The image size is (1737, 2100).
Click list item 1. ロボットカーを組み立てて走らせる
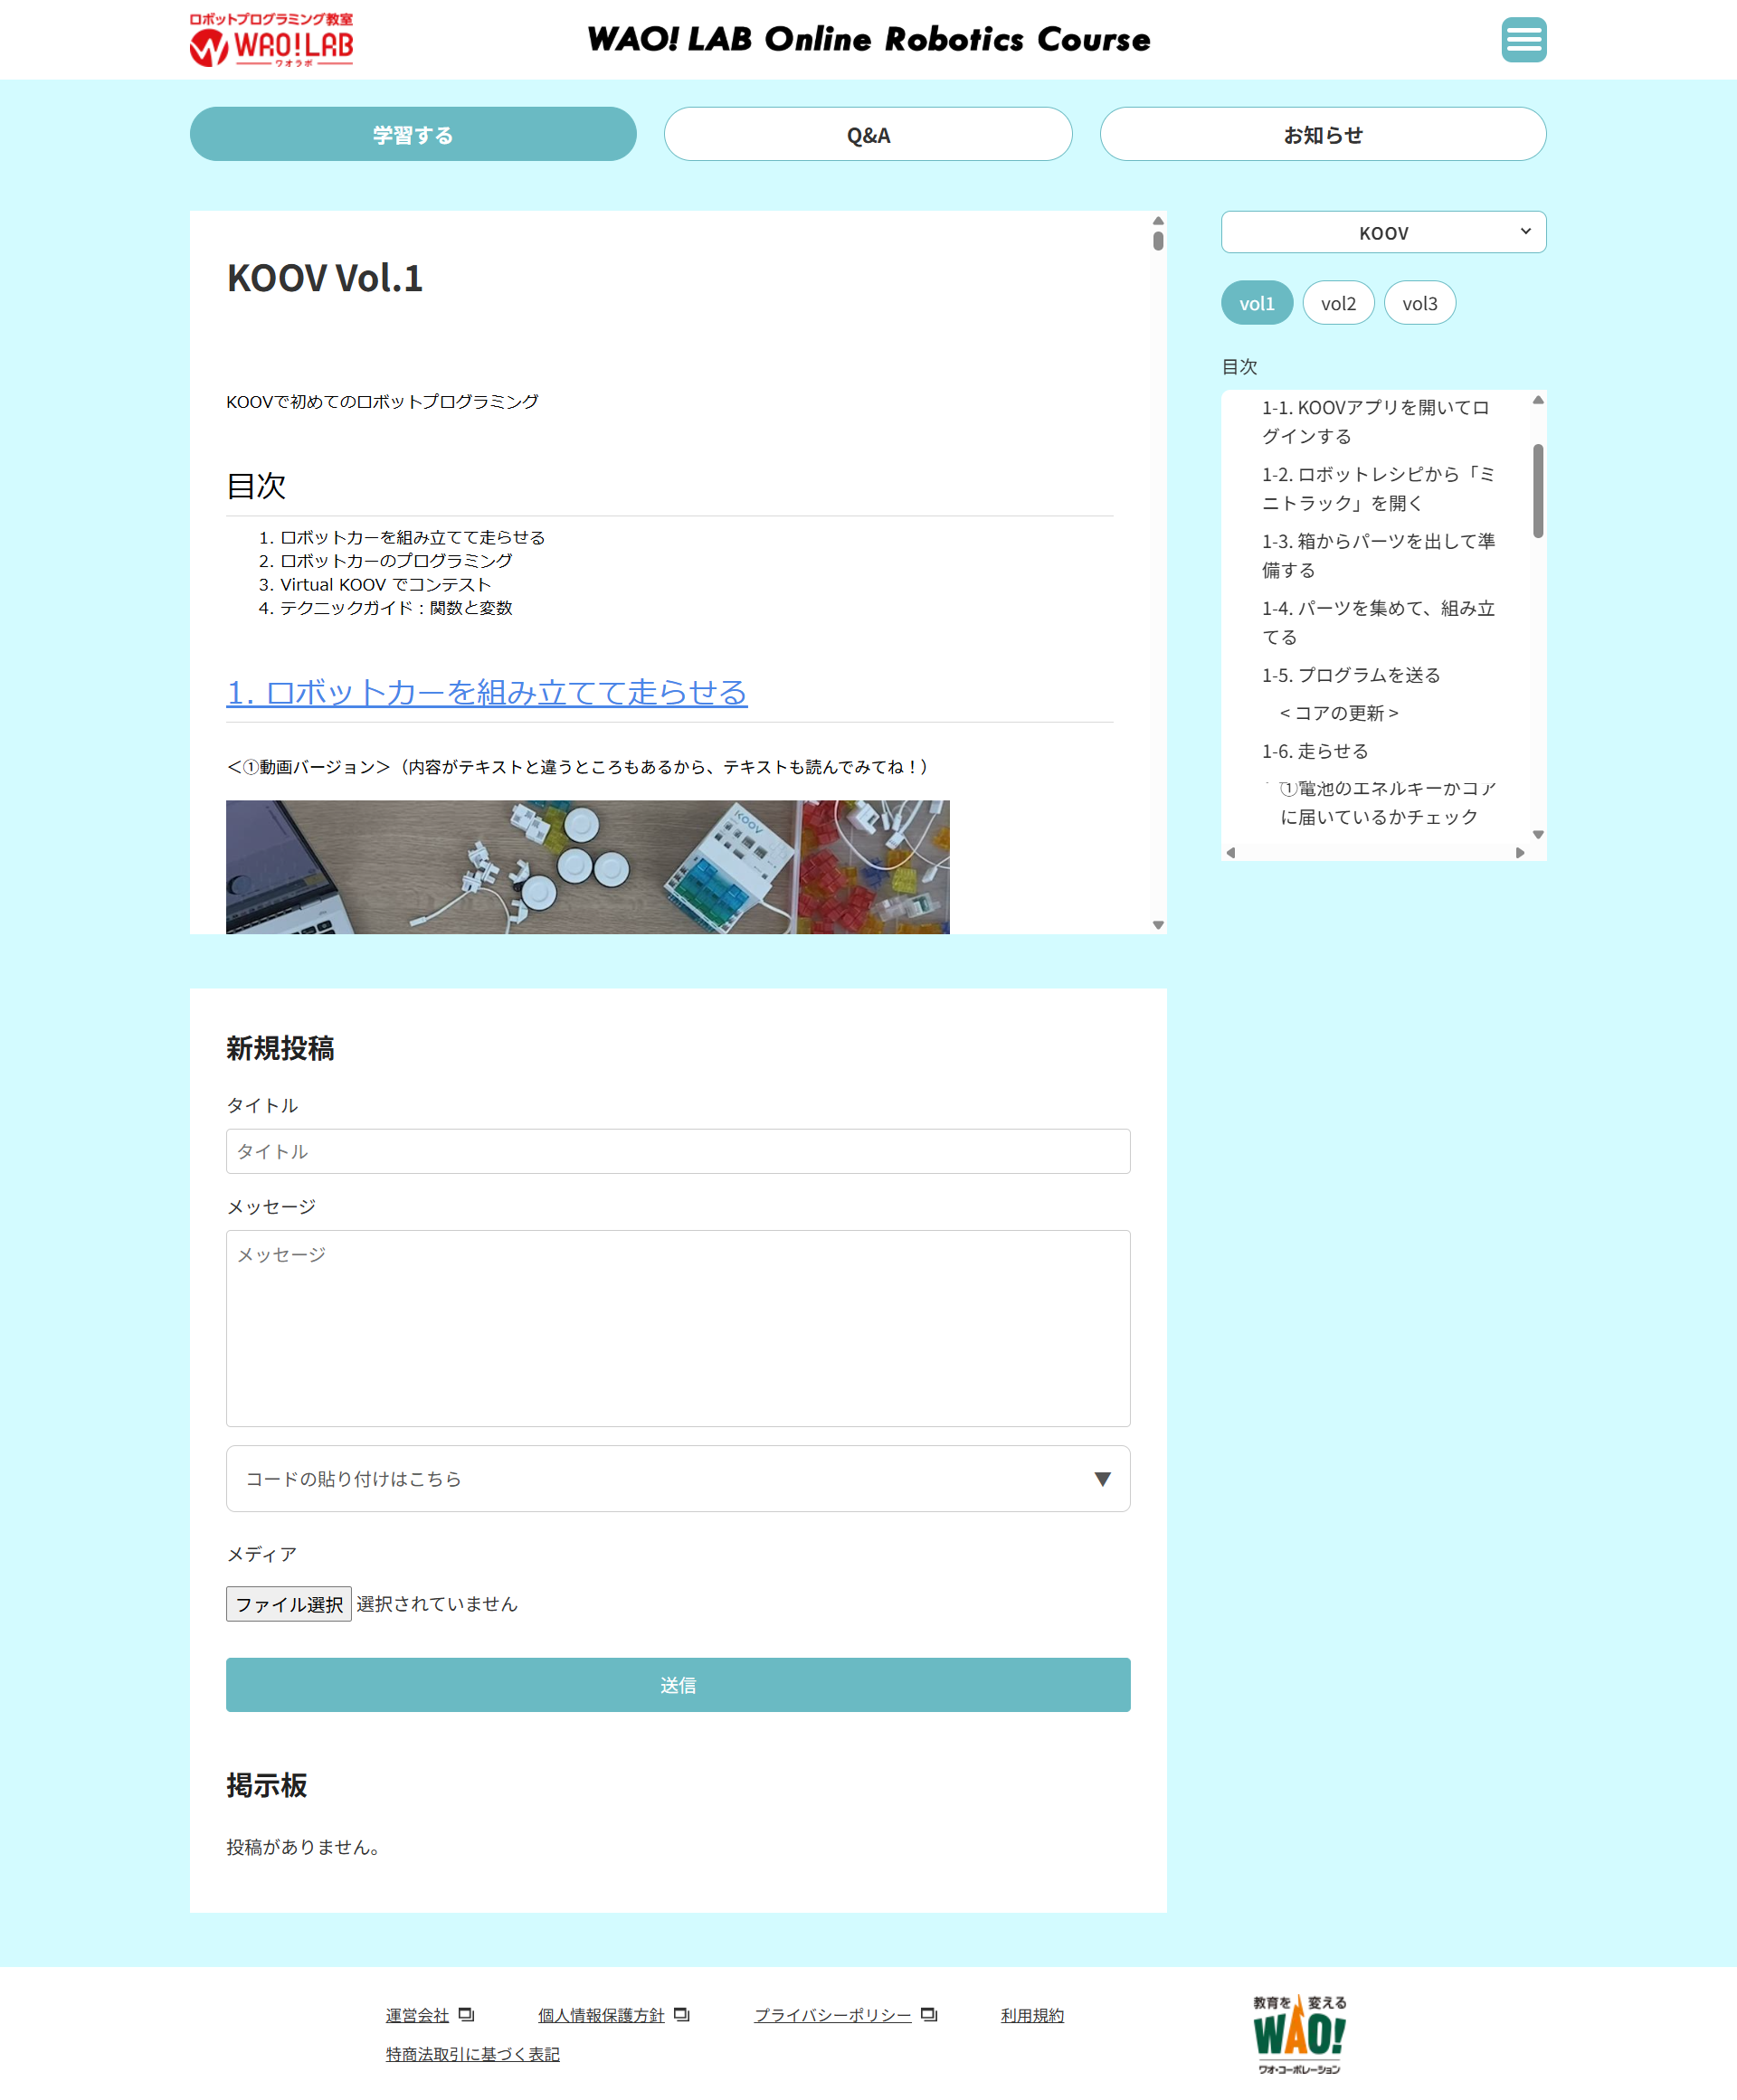413,538
